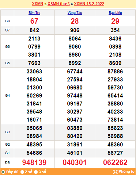
Task: Click the G8 result 29
Action: tap(115, 21)
